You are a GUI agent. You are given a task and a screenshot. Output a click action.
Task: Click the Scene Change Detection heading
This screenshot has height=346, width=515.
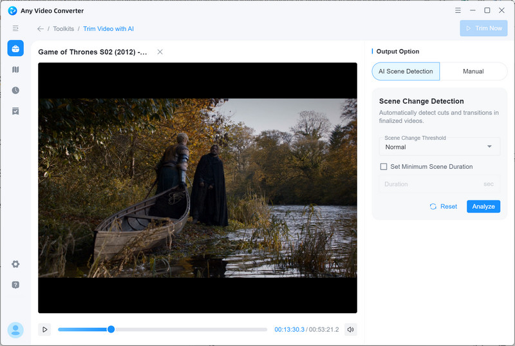click(422, 101)
